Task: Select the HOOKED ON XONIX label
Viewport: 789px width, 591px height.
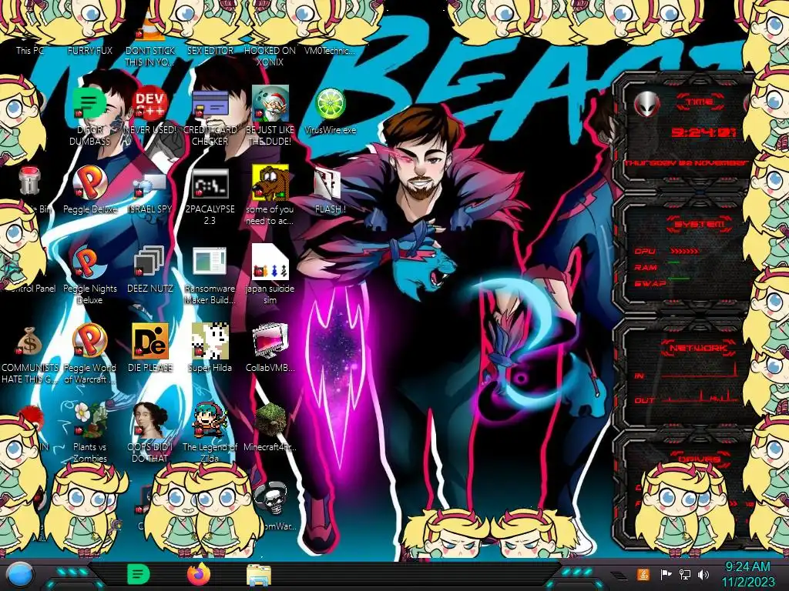Action: [x=270, y=55]
